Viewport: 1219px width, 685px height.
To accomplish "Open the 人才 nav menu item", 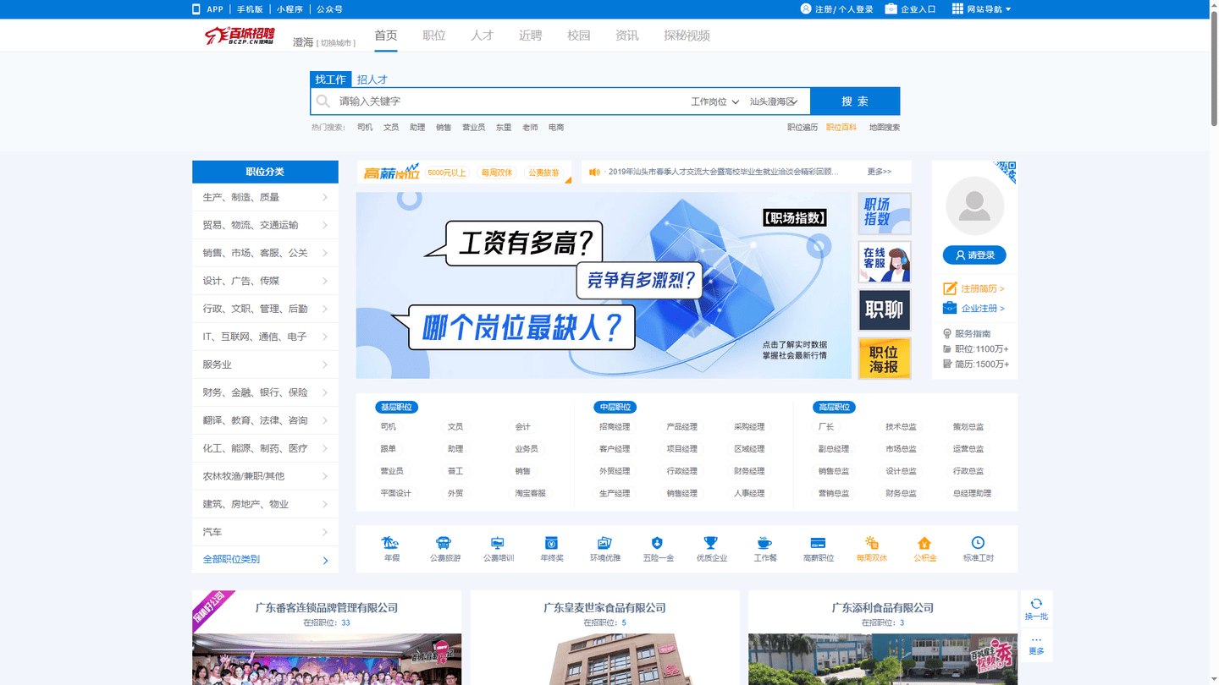I will click(483, 36).
